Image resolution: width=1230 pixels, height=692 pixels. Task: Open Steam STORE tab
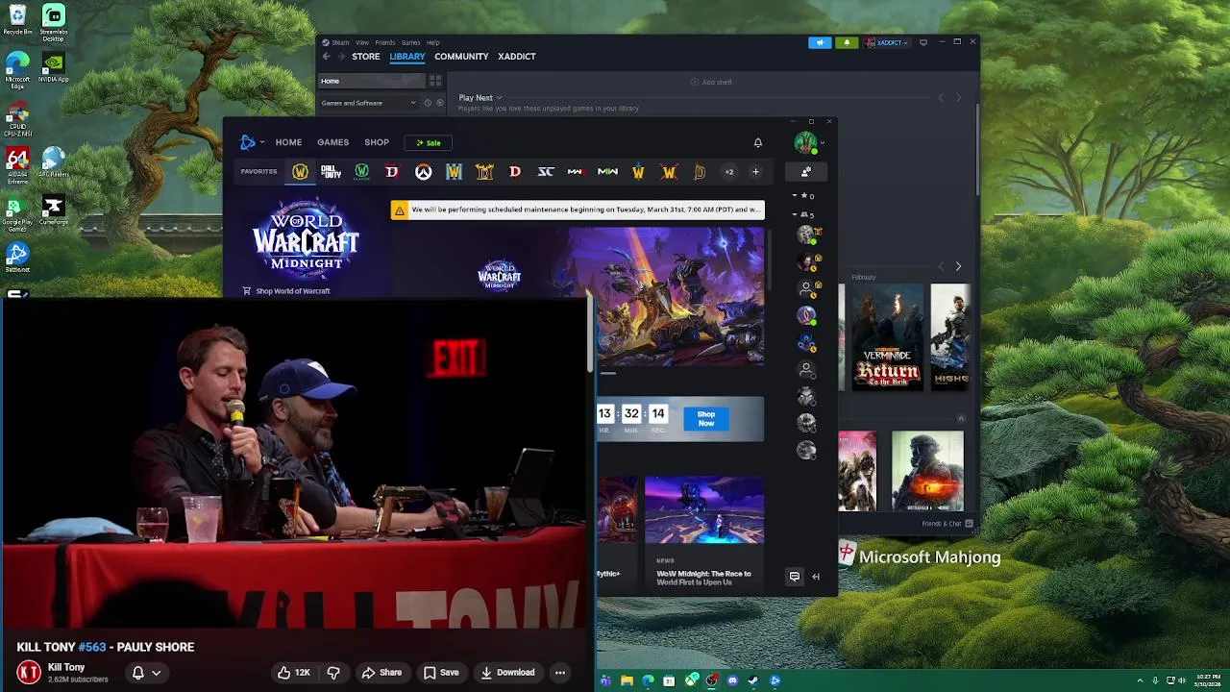[365, 57]
